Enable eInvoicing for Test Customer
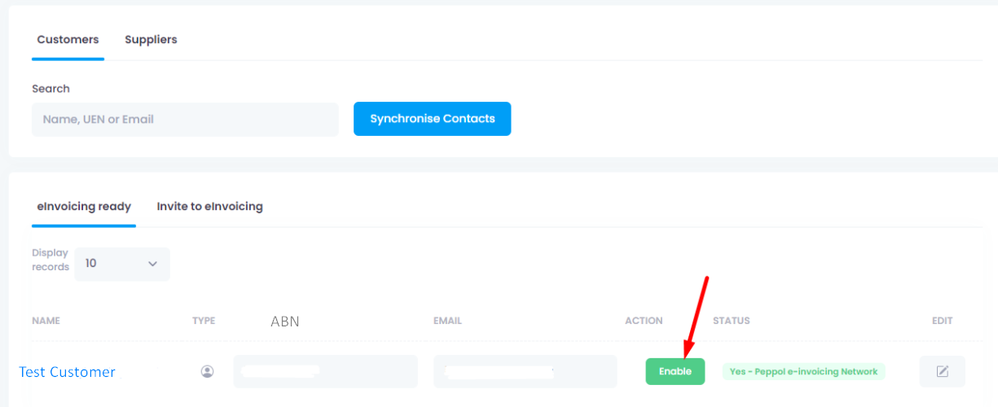 675,371
